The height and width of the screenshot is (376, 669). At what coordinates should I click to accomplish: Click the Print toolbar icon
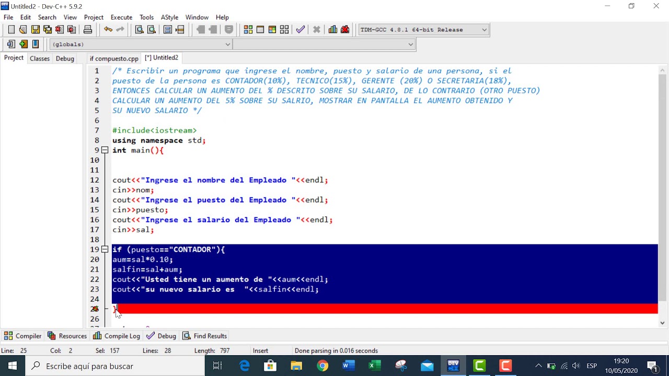88,30
